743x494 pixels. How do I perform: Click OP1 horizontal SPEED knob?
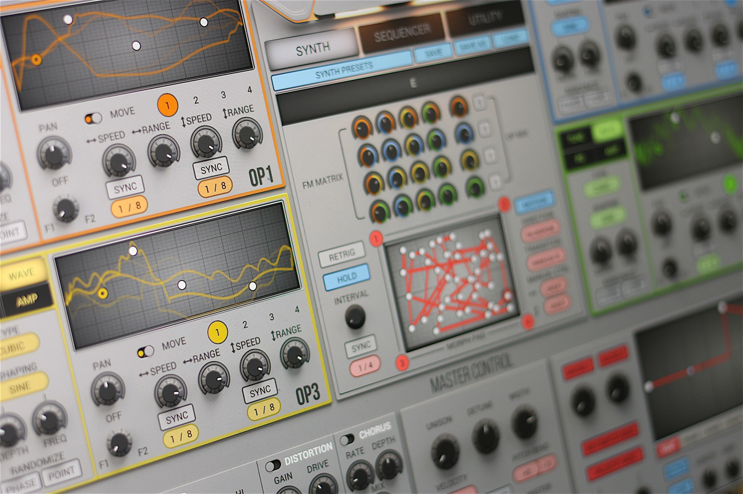tap(119, 160)
